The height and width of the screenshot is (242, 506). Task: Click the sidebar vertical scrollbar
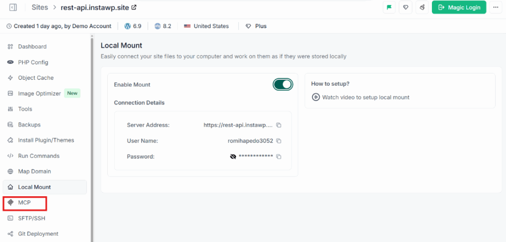[92, 138]
